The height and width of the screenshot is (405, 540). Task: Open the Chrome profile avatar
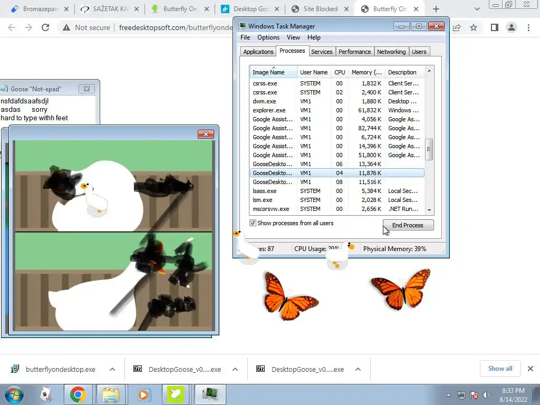pyautogui.click(x=512, y=27)
